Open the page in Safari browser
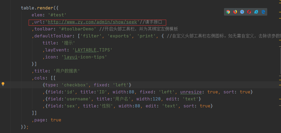Image resolution: width=281 pixels, height=133 pixels. point(242,12)
